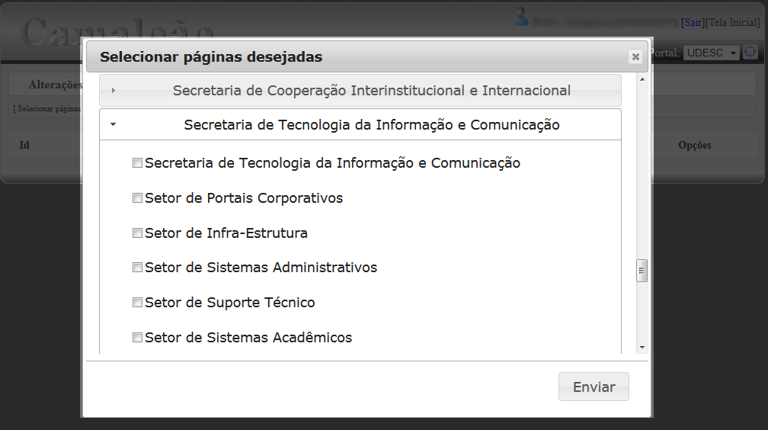Open the UDESC portal dropdown
The height and width of the screenshot is (430, 768).
[711, 53]
